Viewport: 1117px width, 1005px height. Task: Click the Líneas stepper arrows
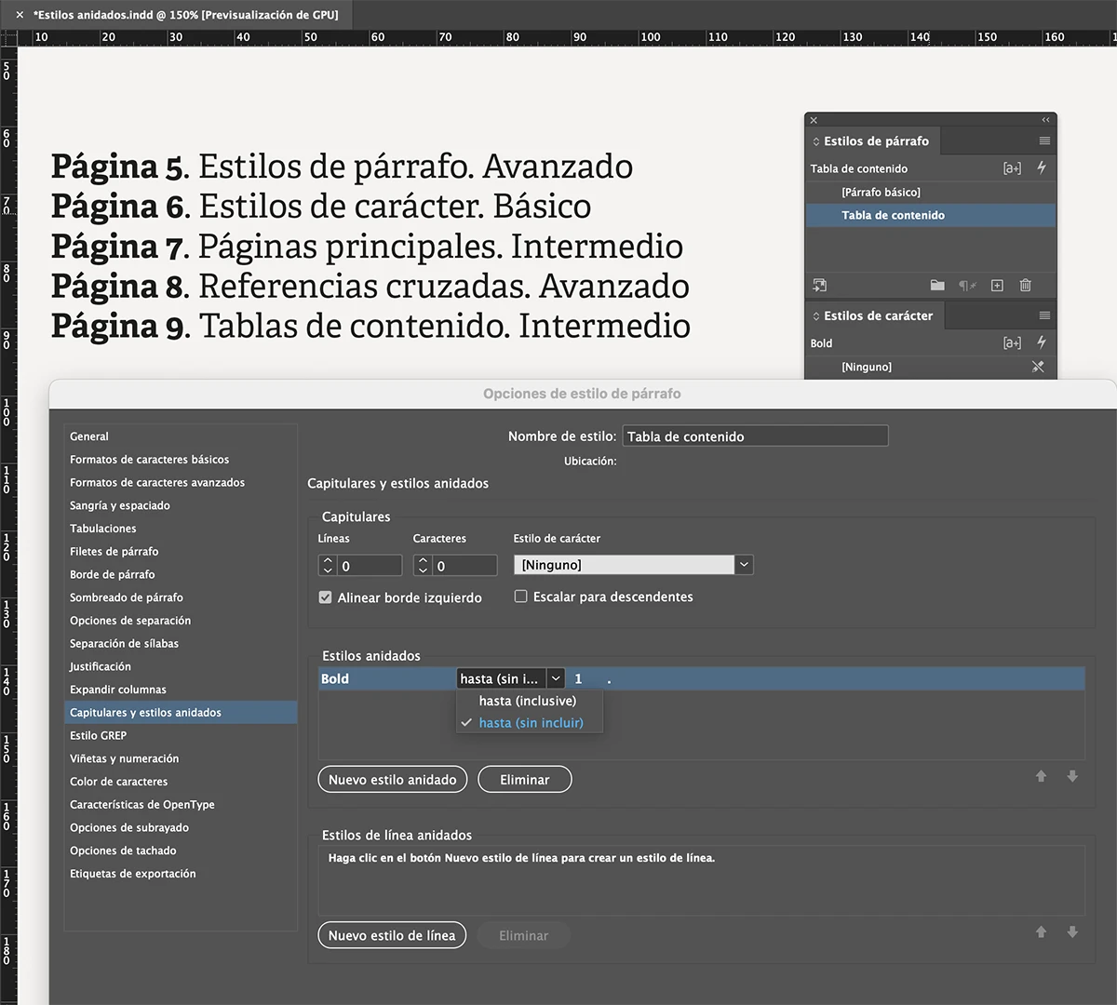(328, 566)
